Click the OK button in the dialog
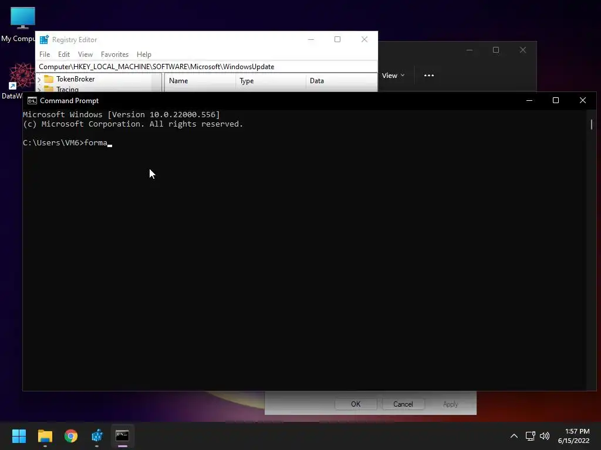Viewport: 601px width, 450px height. [356, 404]
